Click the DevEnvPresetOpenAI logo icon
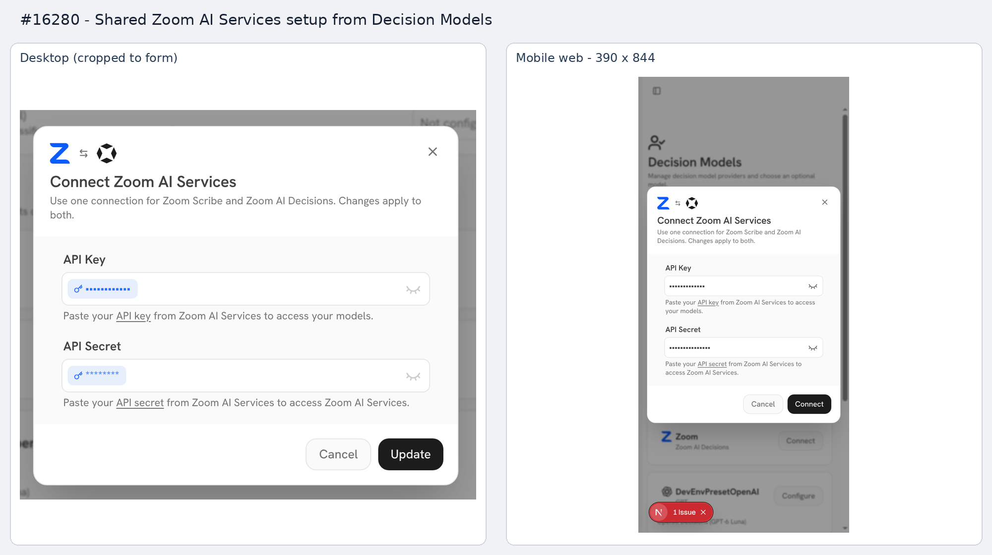This screenshot has height=555, width=992. coord(667,492)
